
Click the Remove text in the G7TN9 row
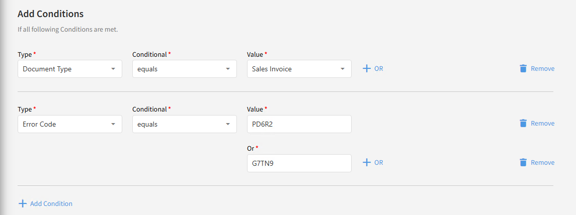pyautogui.click(x=542, y=162)
